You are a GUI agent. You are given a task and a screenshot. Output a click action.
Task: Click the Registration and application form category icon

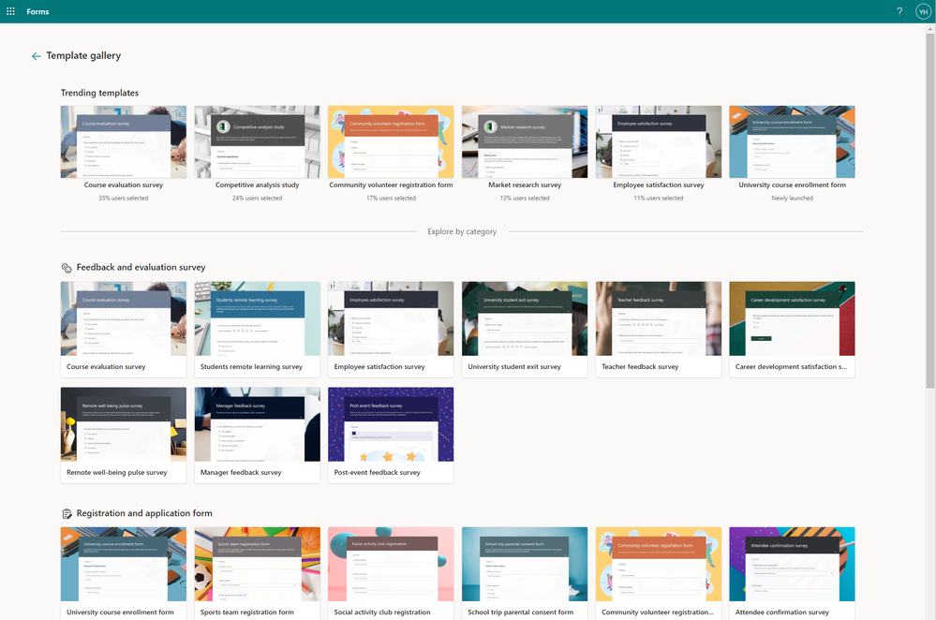coord(67,514)
